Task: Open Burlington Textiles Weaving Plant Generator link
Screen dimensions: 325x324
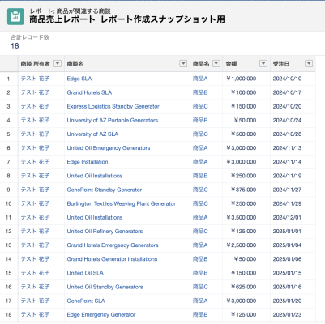Action: (122, 203)
